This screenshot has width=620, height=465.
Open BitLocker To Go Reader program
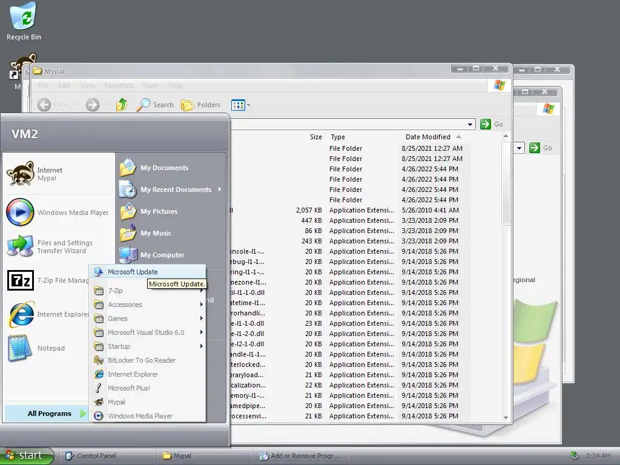tap(148, 360)
